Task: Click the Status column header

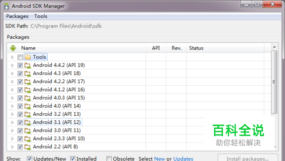Action: point(196,48)
